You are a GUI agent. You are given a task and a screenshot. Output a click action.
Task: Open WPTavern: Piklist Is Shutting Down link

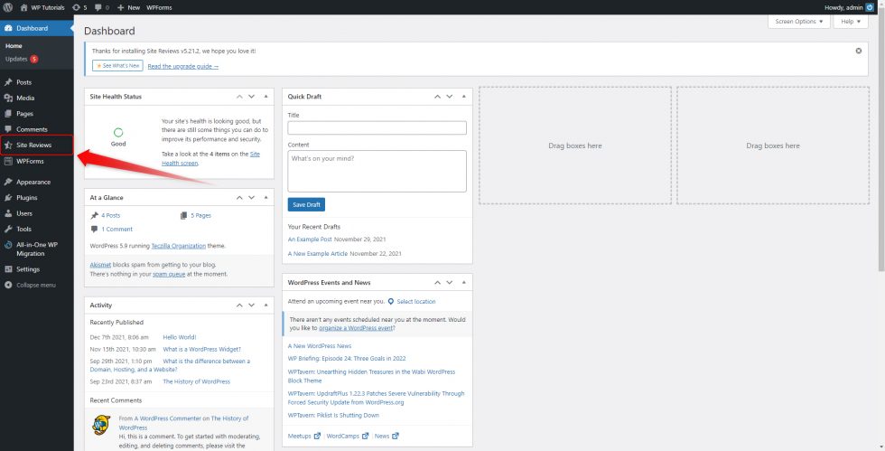point(333,416)
